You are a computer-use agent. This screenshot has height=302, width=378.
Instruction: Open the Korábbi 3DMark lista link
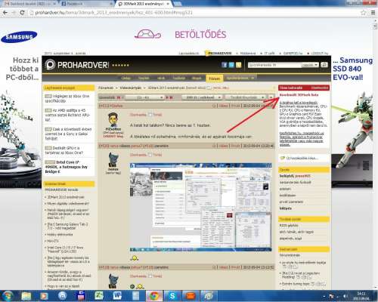[299, 95]
